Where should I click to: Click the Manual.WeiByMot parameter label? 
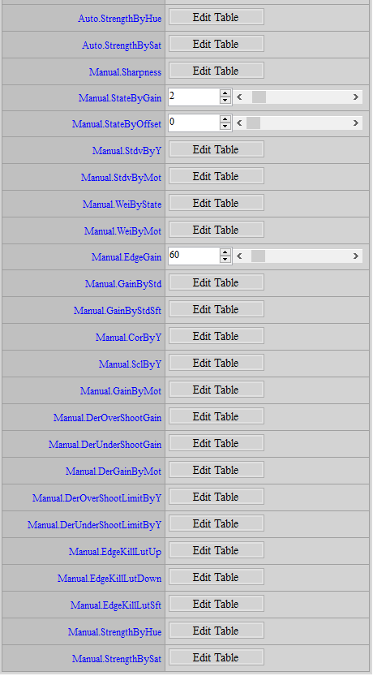click(122, 231)
